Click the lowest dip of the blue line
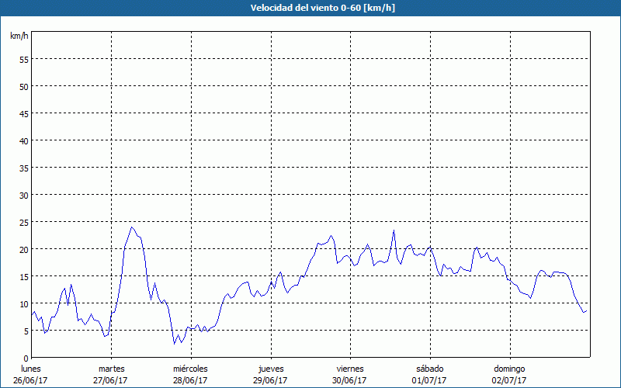The height and width of the screenshot is (388, 621). (175, 343)
